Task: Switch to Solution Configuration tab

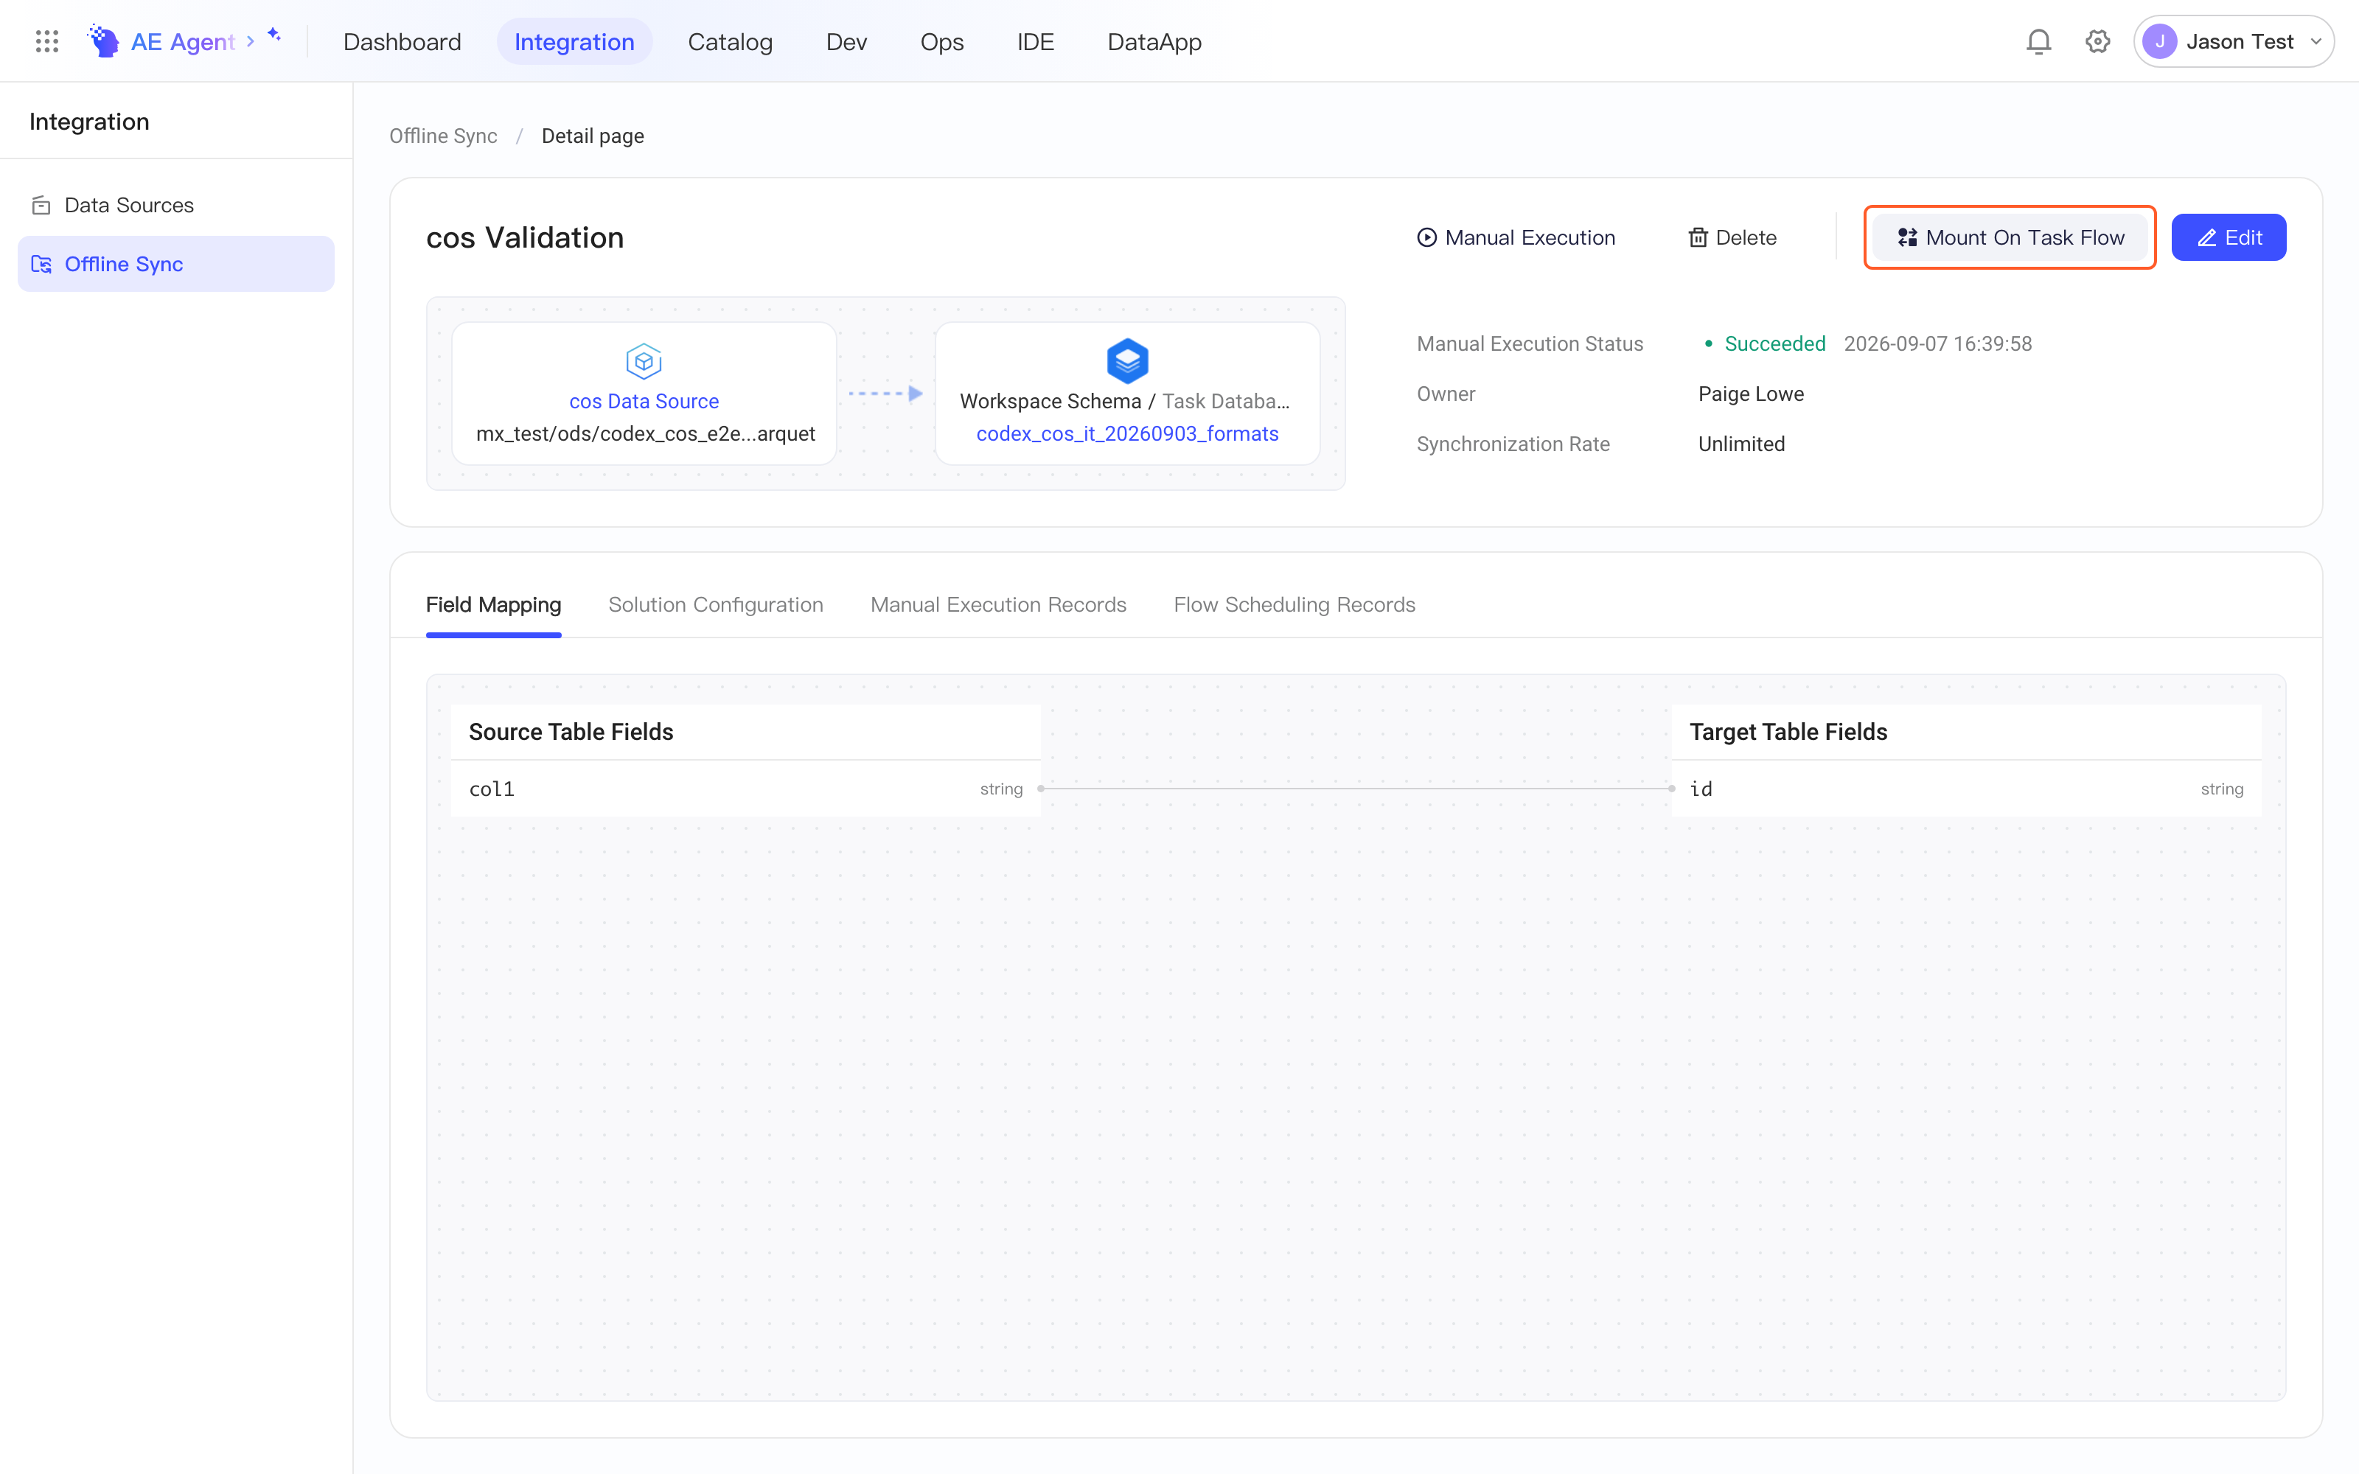Action: [716, 604]
